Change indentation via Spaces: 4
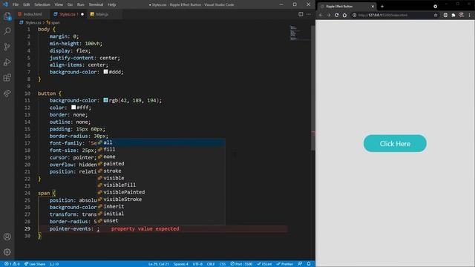 tap(181, 264)
